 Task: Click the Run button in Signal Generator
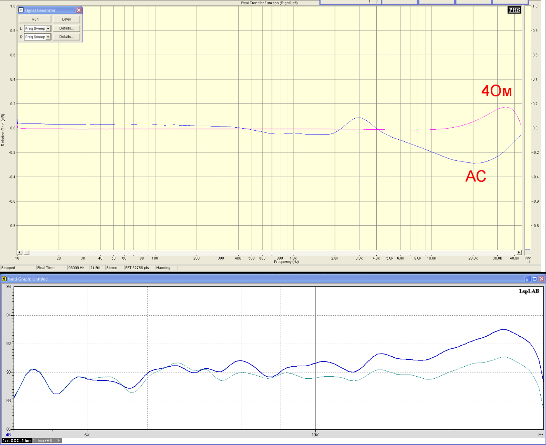[35, 19]
